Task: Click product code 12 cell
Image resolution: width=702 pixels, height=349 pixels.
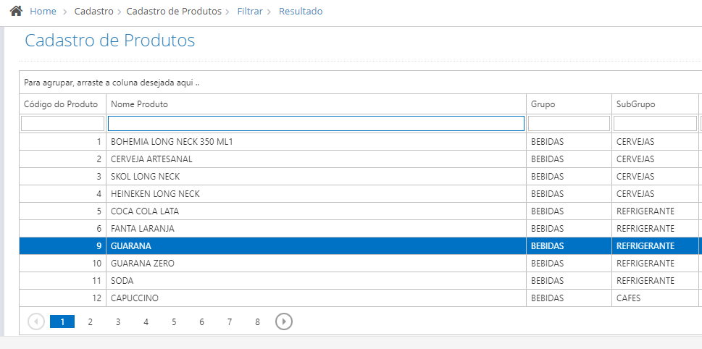Action: tap(63, 298)
